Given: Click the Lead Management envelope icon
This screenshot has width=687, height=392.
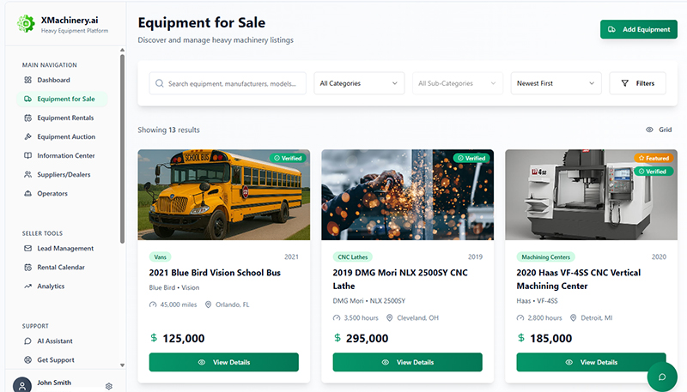Looking at the screenshot, I should (x=28, y=248).
